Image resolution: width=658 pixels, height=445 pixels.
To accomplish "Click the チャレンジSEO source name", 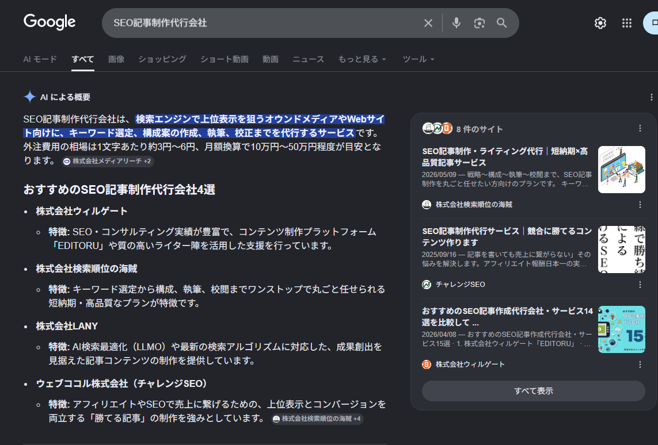I will 461,285.
